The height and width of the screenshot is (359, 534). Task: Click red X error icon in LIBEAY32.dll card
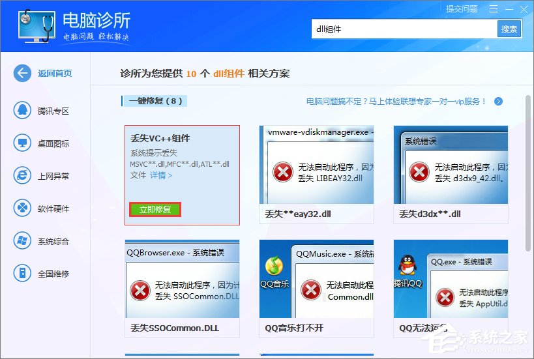(x=283, y=172)
